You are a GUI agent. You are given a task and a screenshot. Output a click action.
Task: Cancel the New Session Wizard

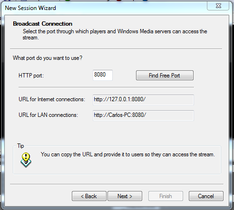[206, 196]
